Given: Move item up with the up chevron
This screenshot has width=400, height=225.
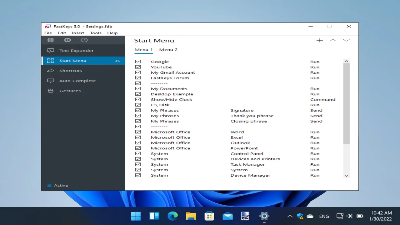Looking at the screenshot, I should coord(333,40).
